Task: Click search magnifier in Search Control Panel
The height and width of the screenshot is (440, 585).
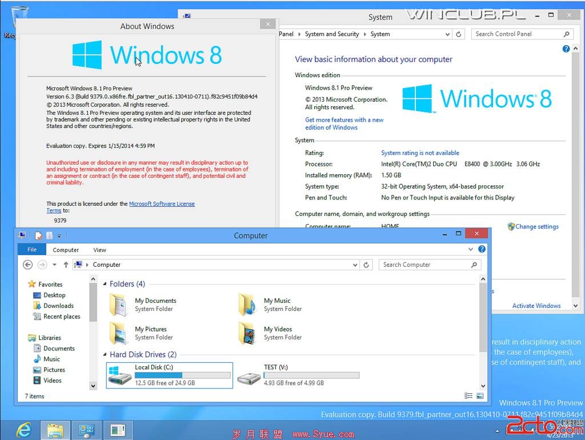Action: pyautogui.click(x=566, y=34)
